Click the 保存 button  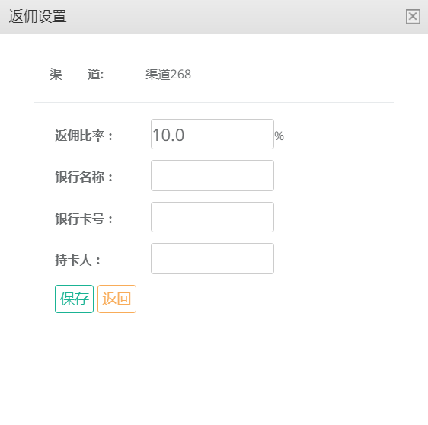coord(74,299)
